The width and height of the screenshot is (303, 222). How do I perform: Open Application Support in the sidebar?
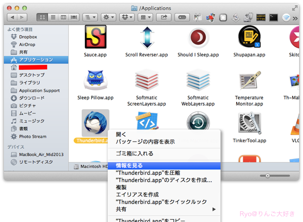36,91
